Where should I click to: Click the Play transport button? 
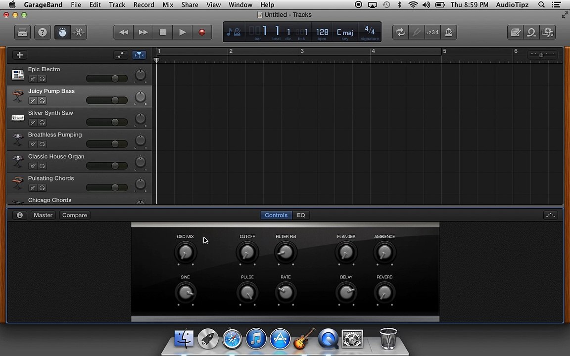183,32
